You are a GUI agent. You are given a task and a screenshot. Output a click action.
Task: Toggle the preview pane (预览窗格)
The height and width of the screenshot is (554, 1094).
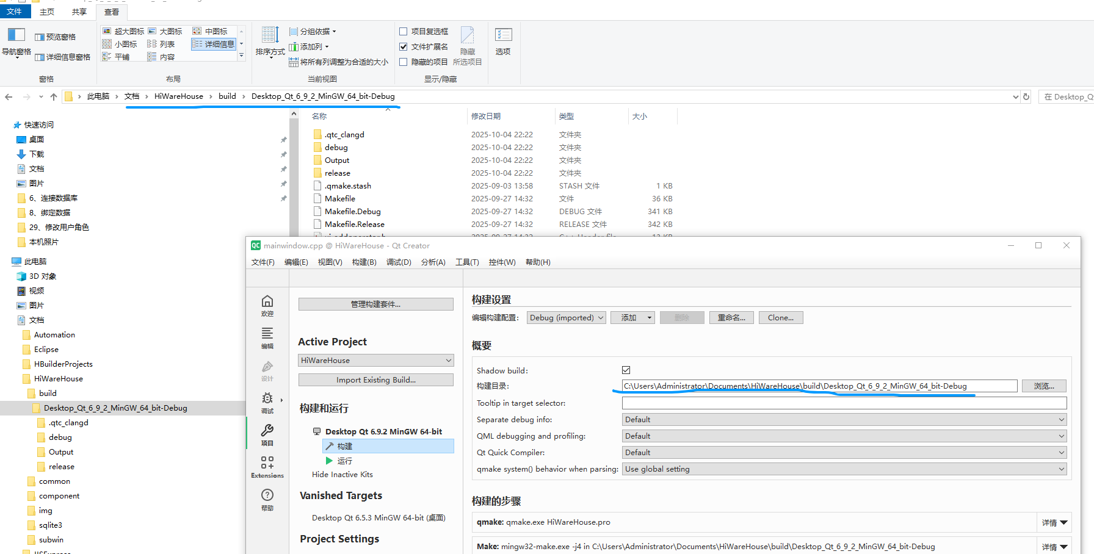click(56, 37)
